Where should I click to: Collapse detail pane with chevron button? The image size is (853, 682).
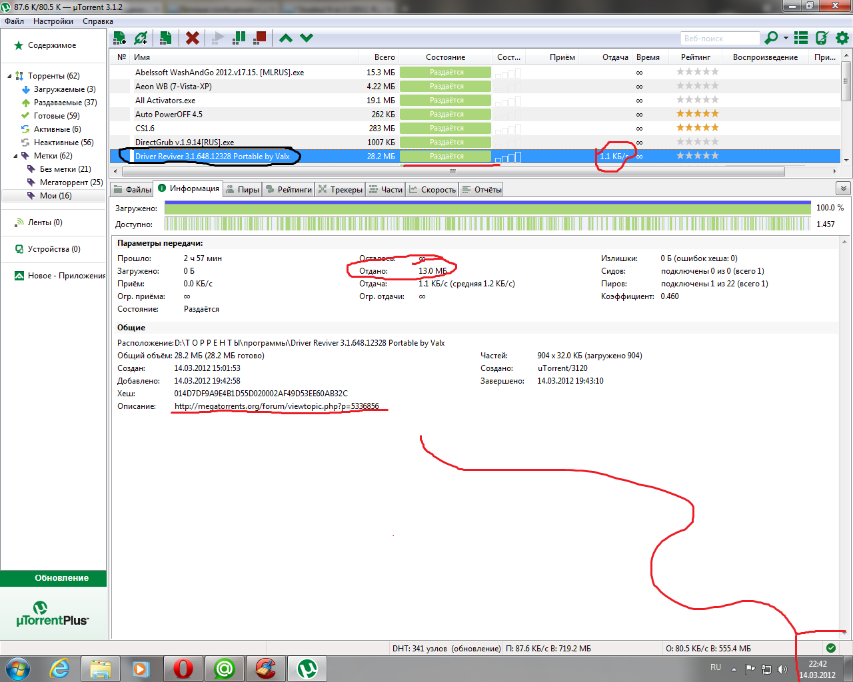842,188
